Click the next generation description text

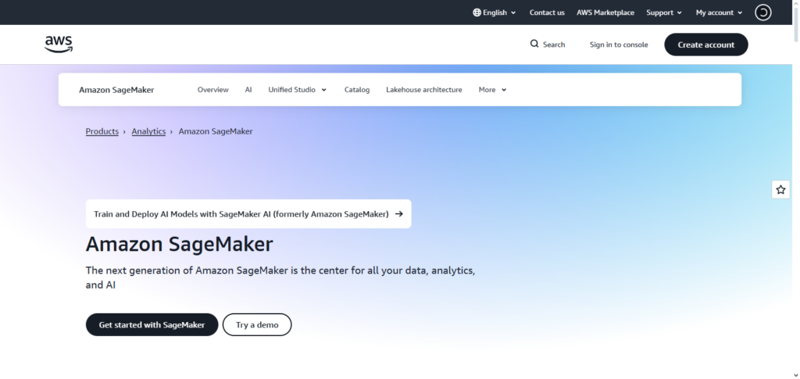[280, 277]
